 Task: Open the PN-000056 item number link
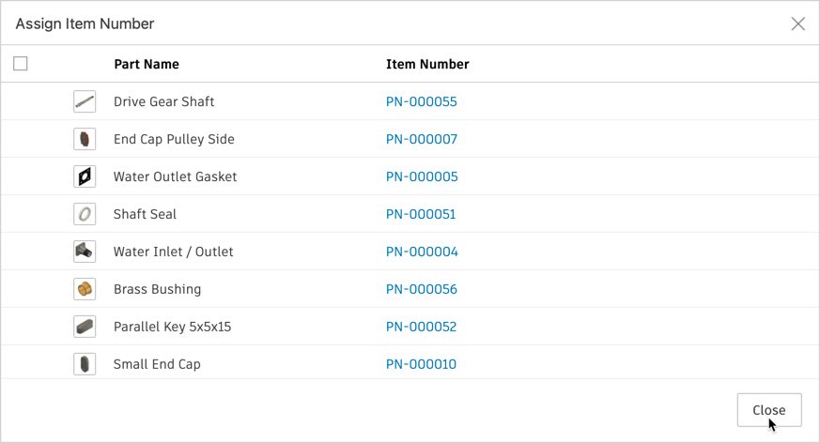[422, 289]
